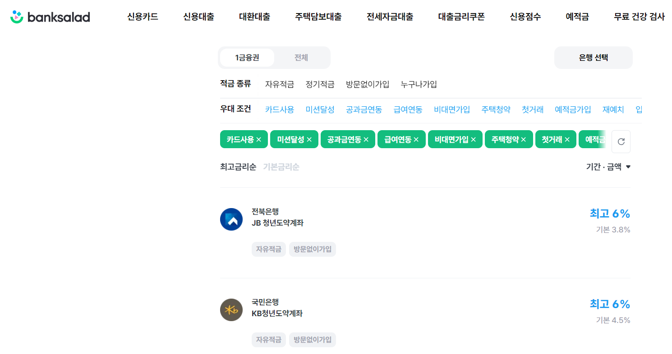Open the 예적금 menu
Image resolution: width=672 pixels, height=354 pixels.
coord(577,17)
